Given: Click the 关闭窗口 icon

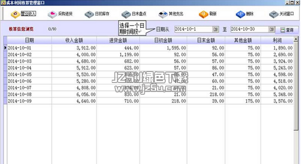Looking at the screenshot, I should point(274,14).
